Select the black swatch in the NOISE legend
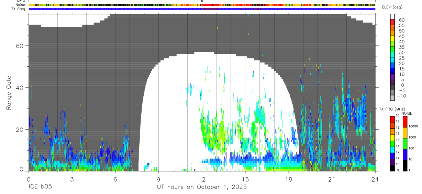Screen dimensions: 422x194 [x=405, y=166]
